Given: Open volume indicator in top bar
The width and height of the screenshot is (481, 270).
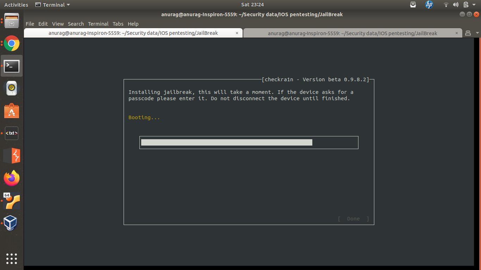Looking at the screenshot, I should (x=456, y=5).
